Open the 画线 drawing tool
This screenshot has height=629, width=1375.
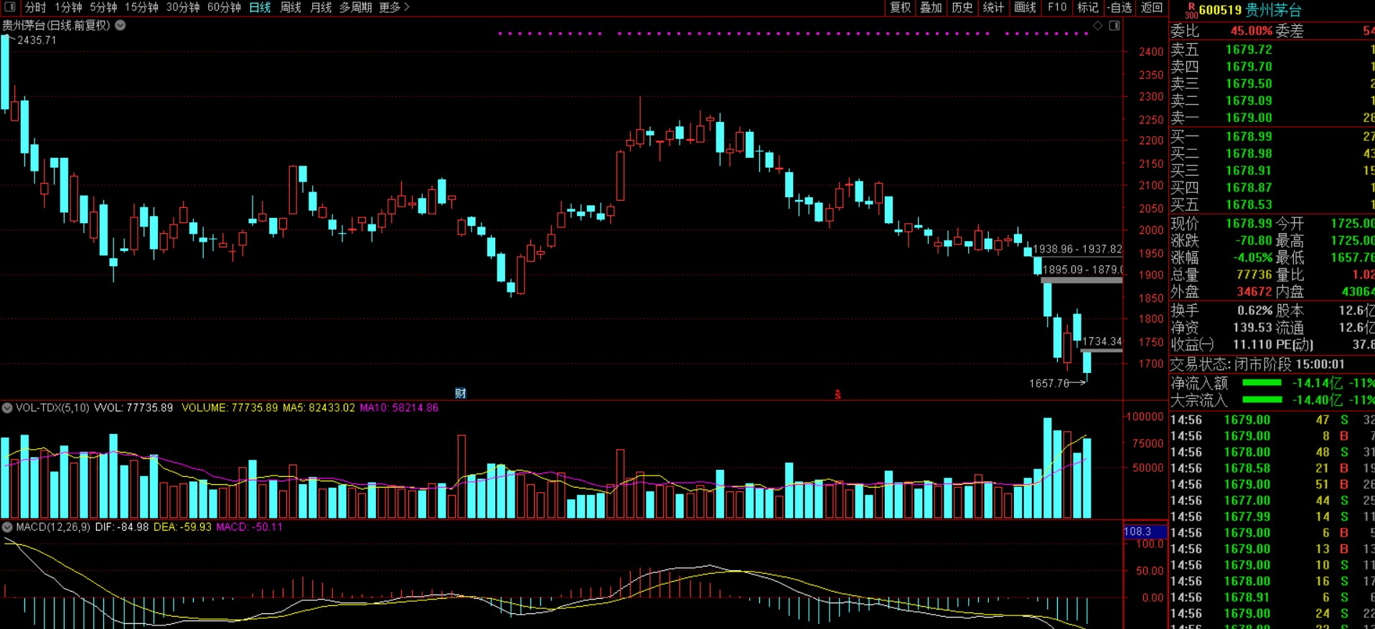coord(1025,7)
